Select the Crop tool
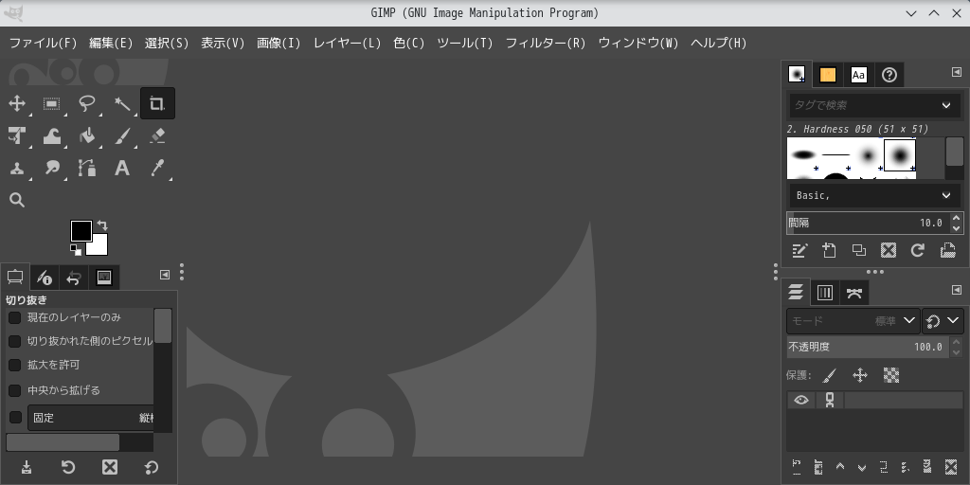This screenshot has width=970, height=485. tap(158, 103)
